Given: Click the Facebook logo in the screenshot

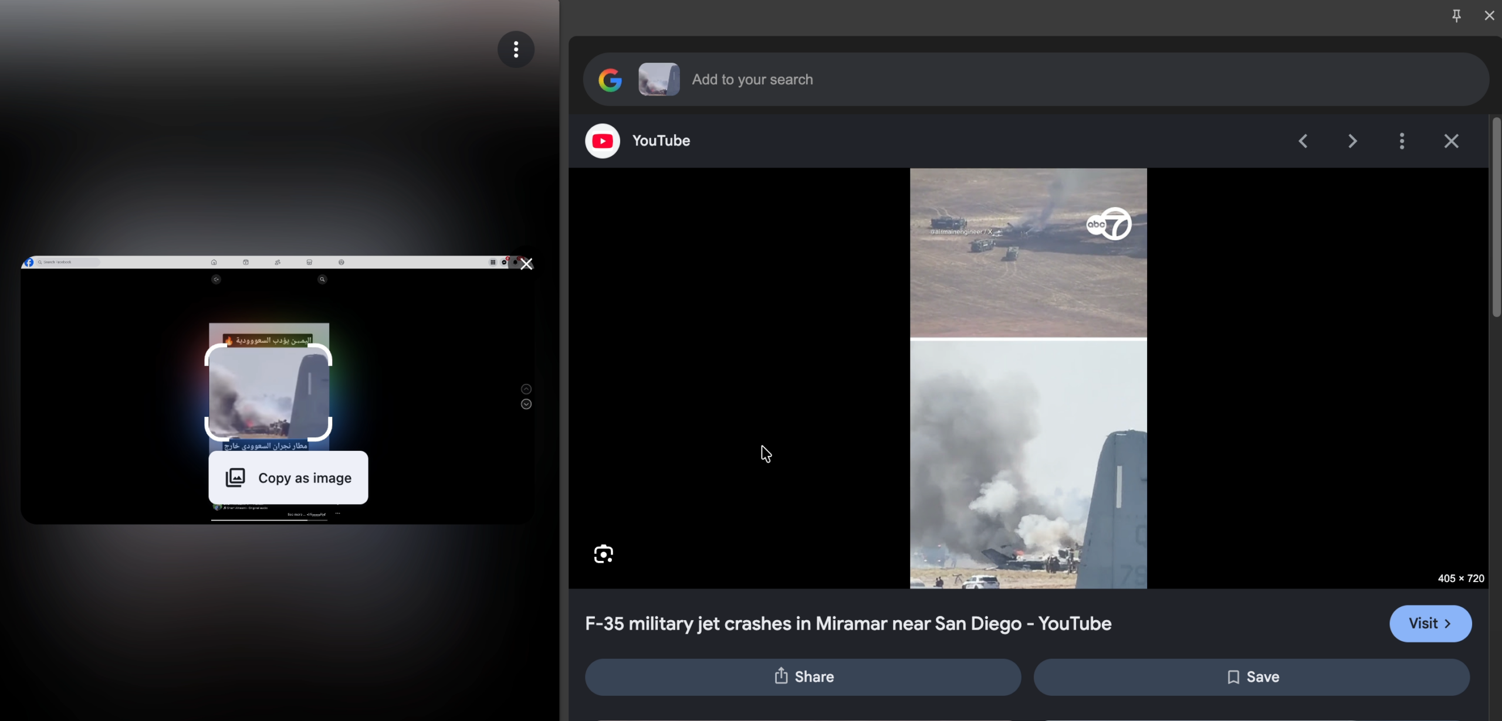Looking at the screenshot, I should pyautogui.click(x=29, y=262).
